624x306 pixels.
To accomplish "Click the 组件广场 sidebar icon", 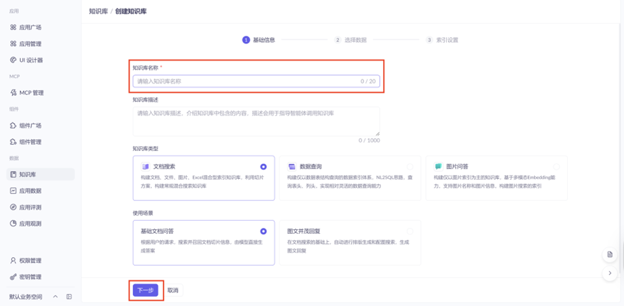I will point(13,126).
